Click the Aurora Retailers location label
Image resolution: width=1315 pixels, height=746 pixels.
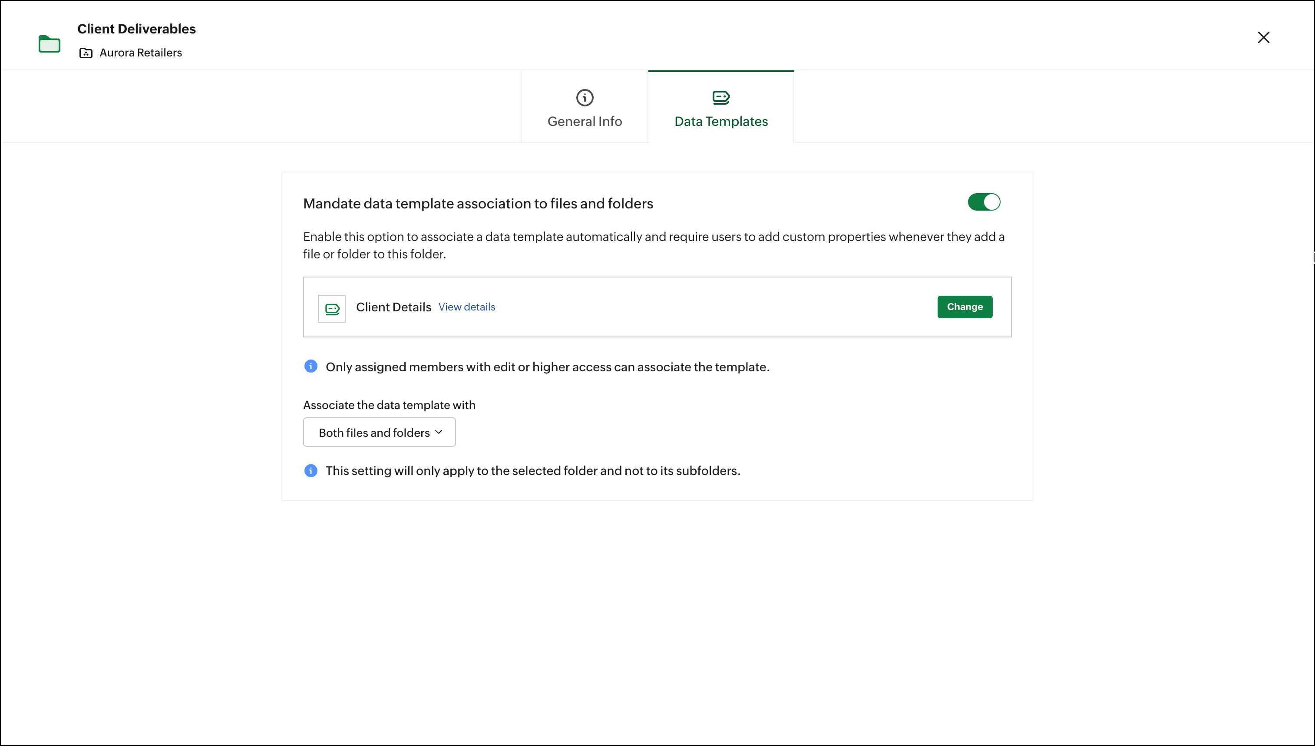coord(141,53)
